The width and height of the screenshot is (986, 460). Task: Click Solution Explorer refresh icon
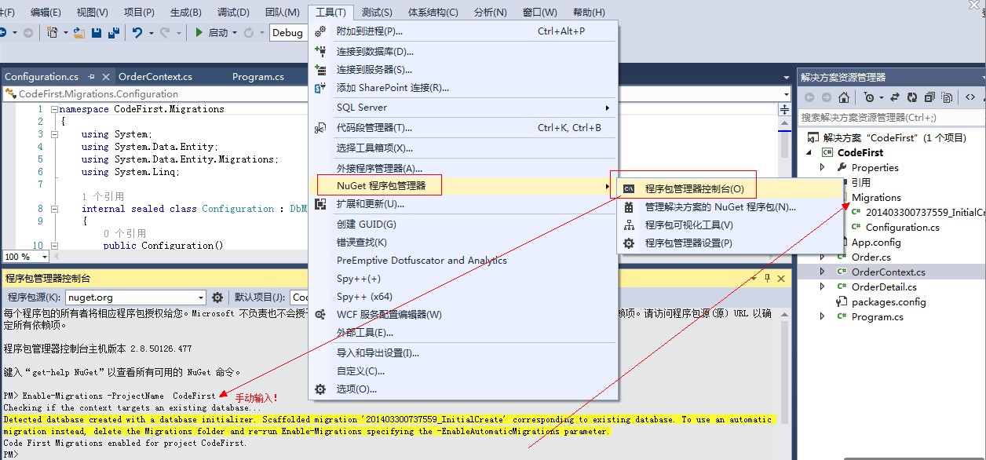(x=912, y=97)
